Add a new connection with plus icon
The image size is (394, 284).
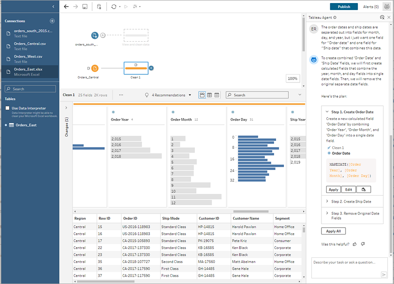[52, 21]
